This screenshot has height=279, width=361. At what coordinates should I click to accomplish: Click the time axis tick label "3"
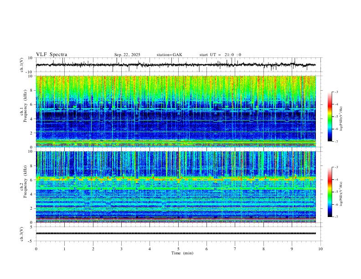[x=121, y=249]
